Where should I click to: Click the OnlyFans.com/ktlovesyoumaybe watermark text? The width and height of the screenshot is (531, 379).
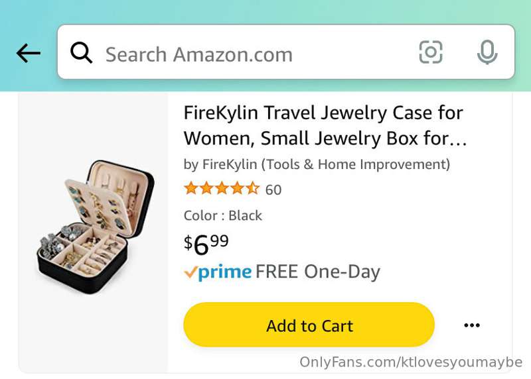click(411, 362)
